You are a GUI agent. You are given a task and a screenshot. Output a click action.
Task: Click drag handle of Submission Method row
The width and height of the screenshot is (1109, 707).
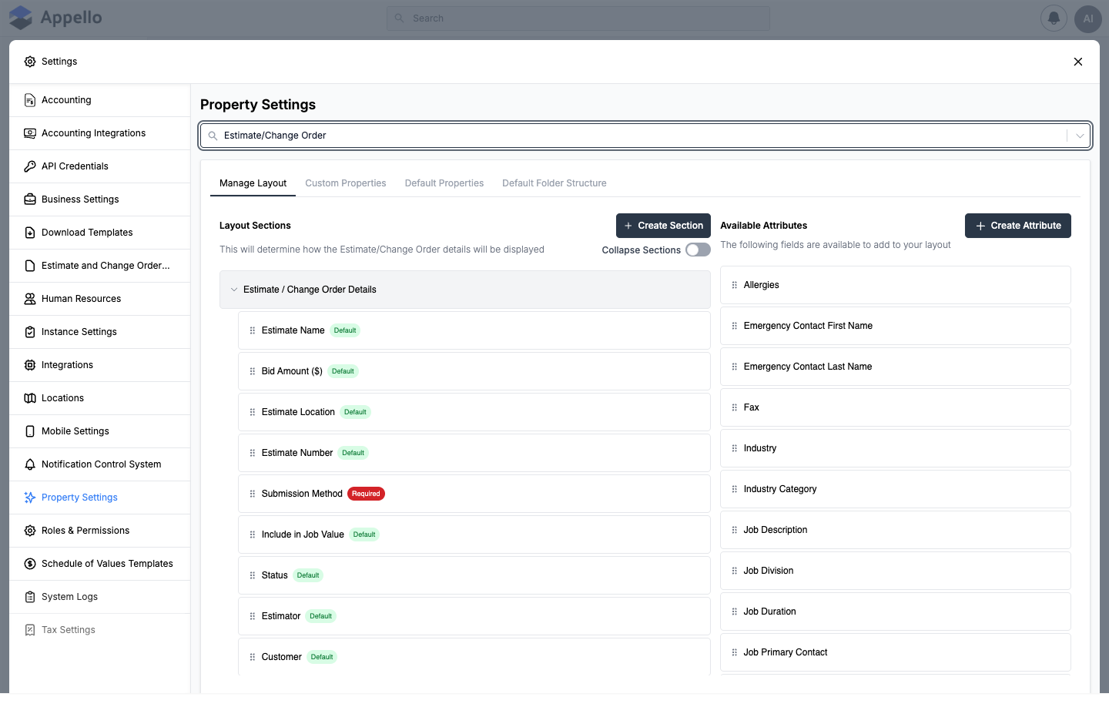(252, 494)
